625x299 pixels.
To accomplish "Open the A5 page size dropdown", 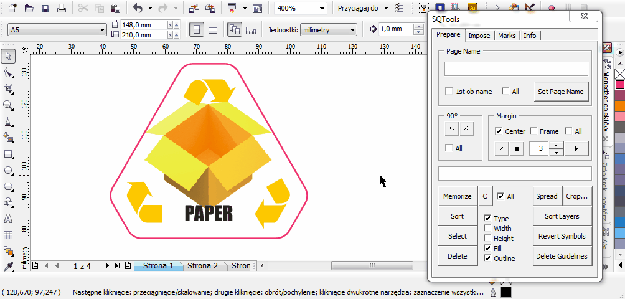I will (103, 29).
